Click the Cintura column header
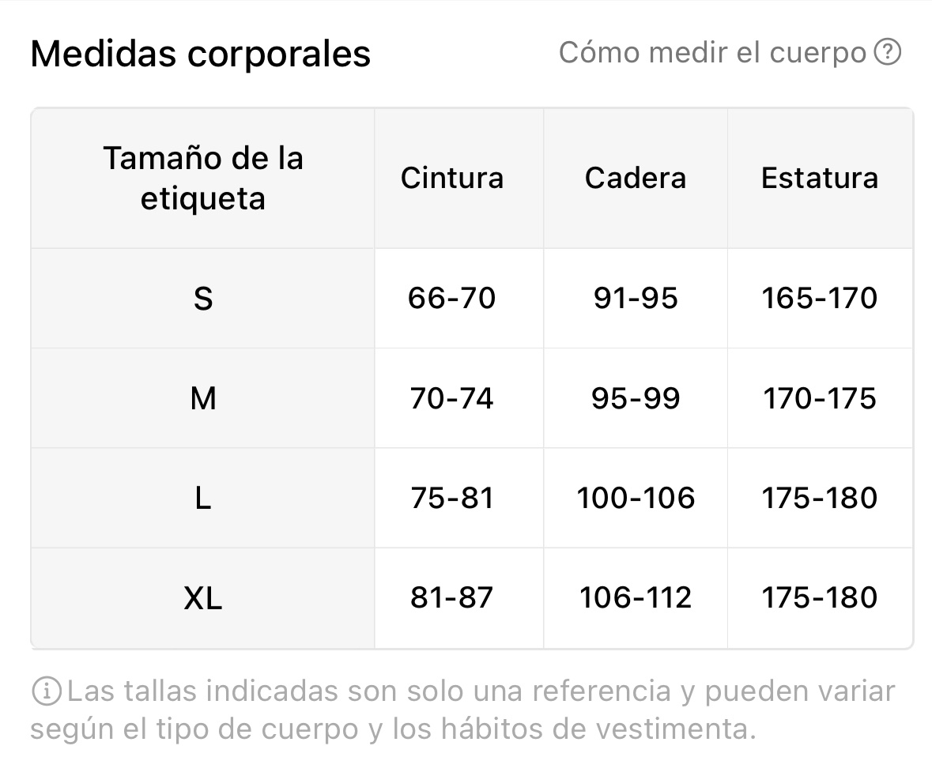 (x=451, y=178)
